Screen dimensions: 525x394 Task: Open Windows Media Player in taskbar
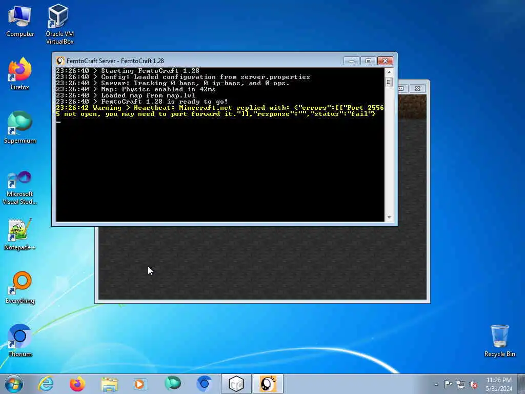[140, 384]
